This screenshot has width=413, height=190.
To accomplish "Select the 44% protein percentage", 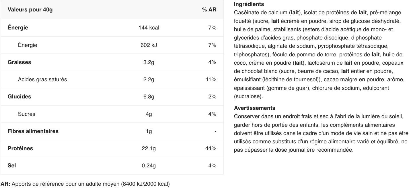I will tap(211, 149).
